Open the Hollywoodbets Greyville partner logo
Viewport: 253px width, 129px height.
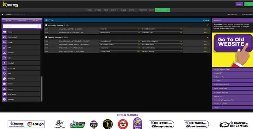tap(162, 124)
